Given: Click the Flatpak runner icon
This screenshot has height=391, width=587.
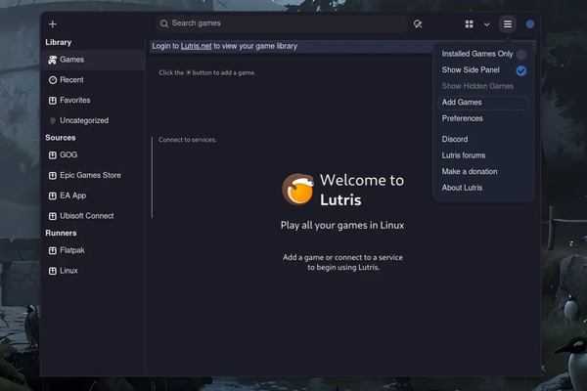Looking at the screenshot, I should point(53,250).
